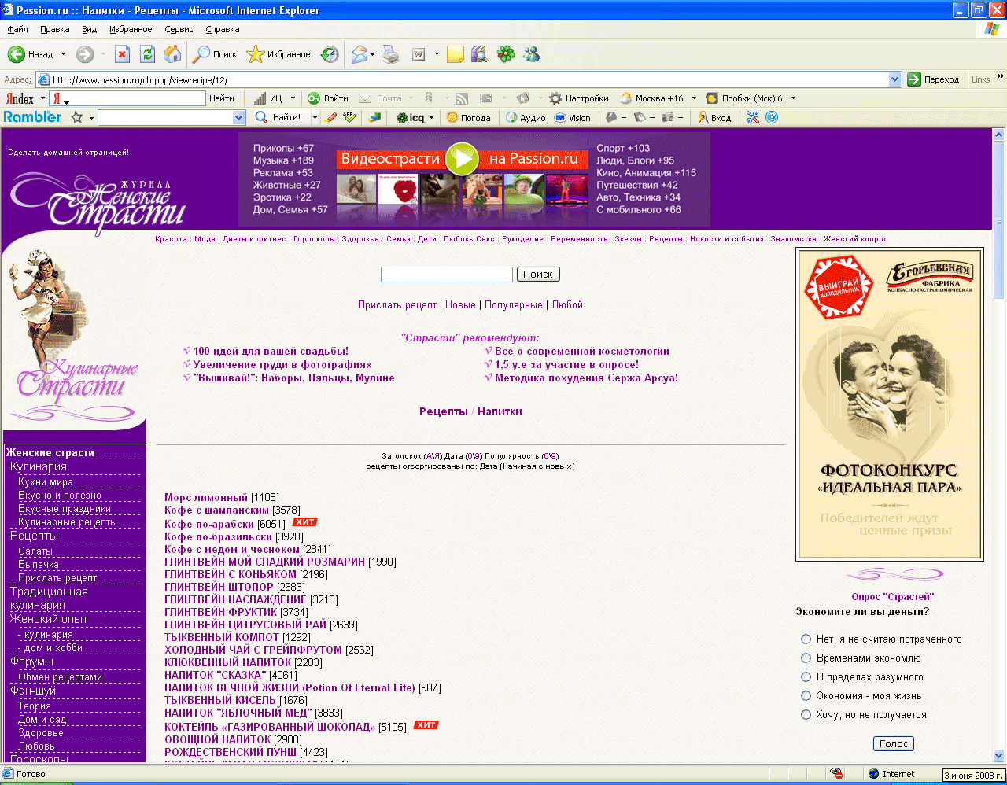This screenshot has height=785, width=1007.
Task: Open the History clock icon
Action: pyautogui.click(x=330, y=54)
